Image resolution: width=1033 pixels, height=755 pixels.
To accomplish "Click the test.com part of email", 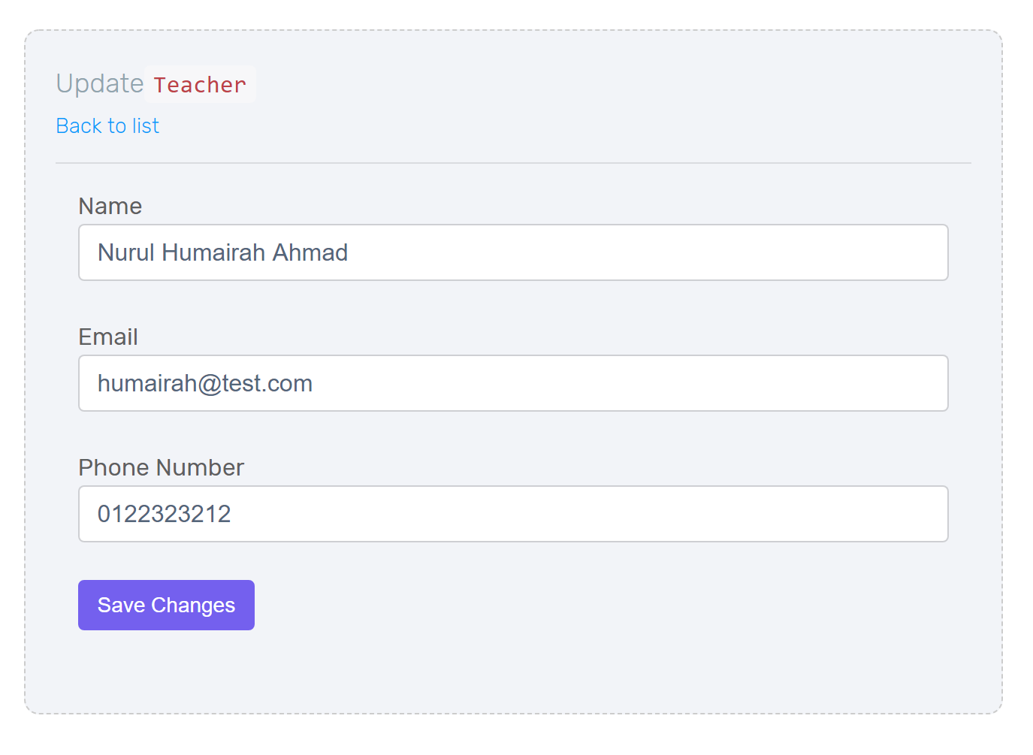I will [x=267, y=383].
